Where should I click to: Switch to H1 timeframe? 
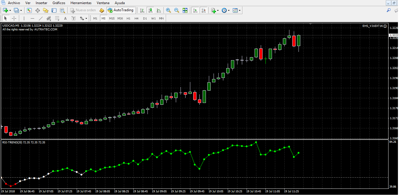point(128,18)
